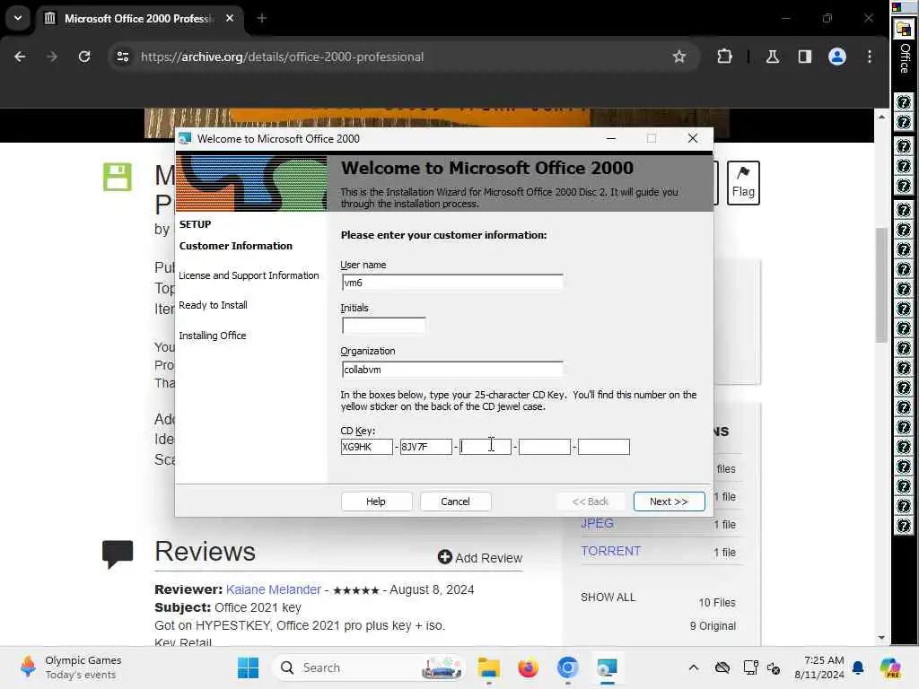Open the TORRENT download option

pyautogui.click(x=610, y=552)
